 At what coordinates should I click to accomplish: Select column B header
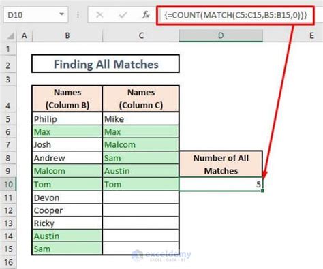coord(67,35)
